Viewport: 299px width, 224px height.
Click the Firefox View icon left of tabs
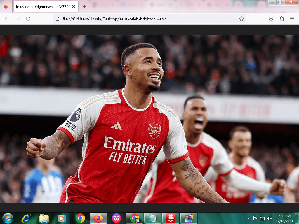click(6, 6)
